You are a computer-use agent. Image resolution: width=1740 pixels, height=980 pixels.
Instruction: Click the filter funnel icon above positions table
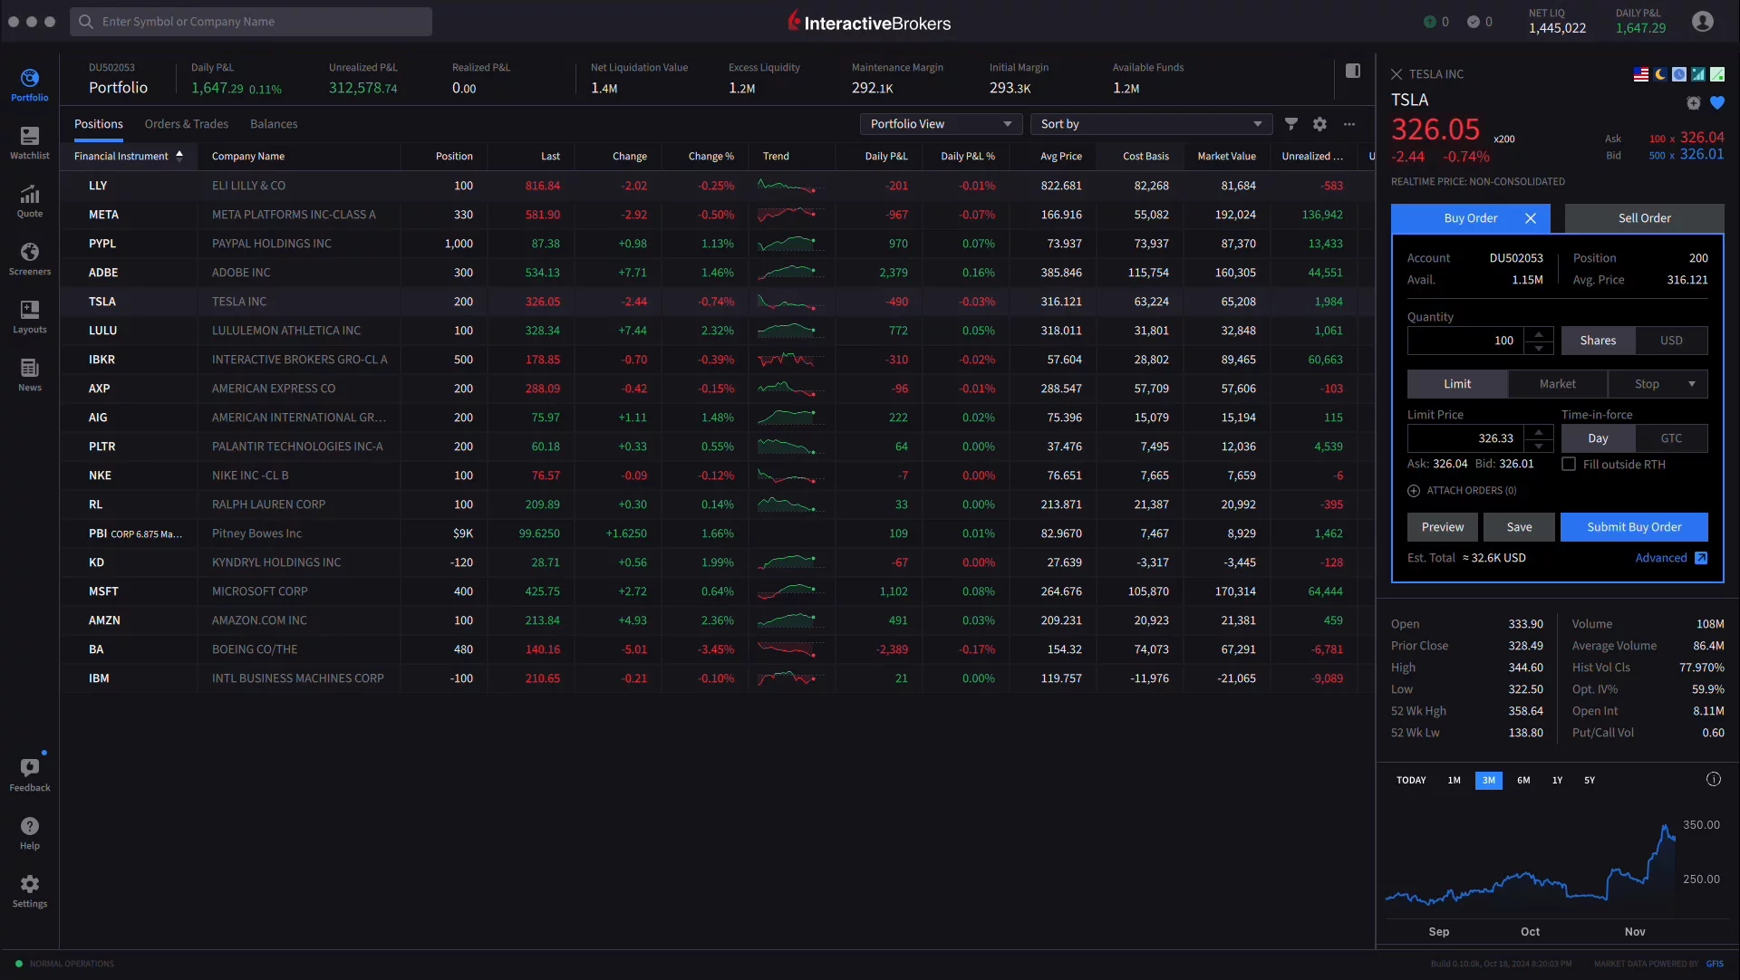point(1291,124)
